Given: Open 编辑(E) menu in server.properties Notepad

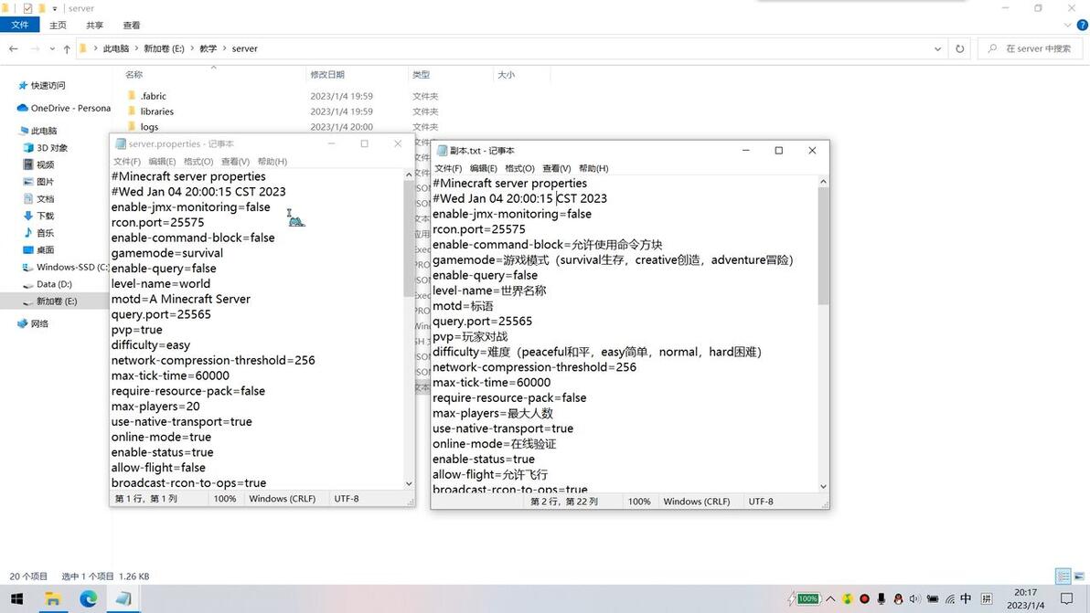Looking at the screenshot, I should click(x=162, y=161).
